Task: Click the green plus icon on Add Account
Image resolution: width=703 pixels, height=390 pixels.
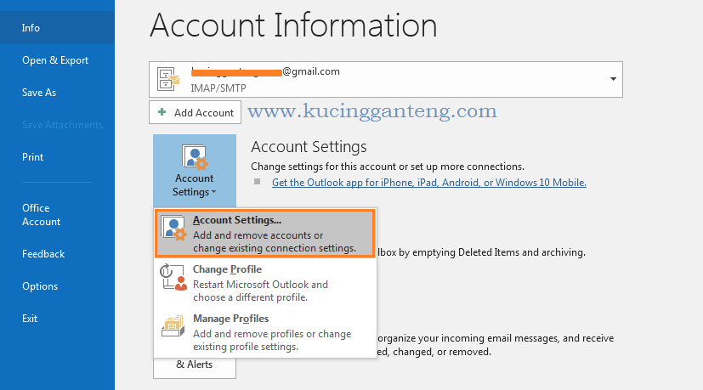Action: pyautogui.click(x=162, y=112)
